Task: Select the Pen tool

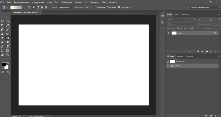Action: coord(2,46)
